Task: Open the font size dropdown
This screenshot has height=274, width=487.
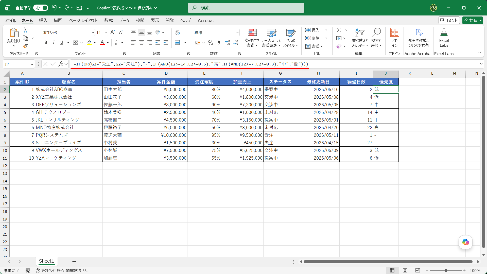Action: [x=106, y=32]
